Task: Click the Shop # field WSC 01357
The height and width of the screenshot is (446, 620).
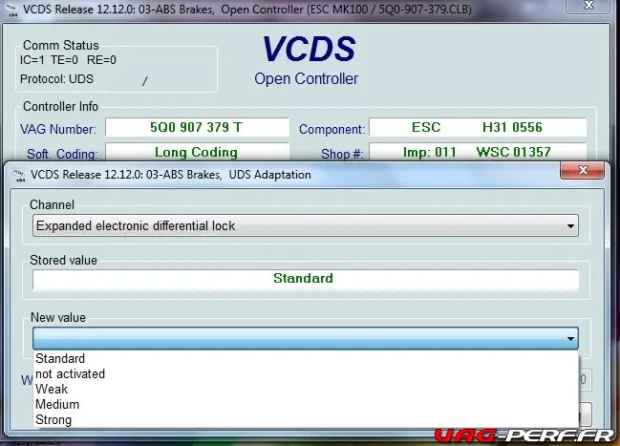Action: [x=478, y=152]
